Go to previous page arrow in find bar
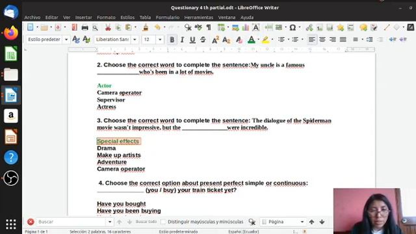Viewport: 416px width, 234px height. 312,222
